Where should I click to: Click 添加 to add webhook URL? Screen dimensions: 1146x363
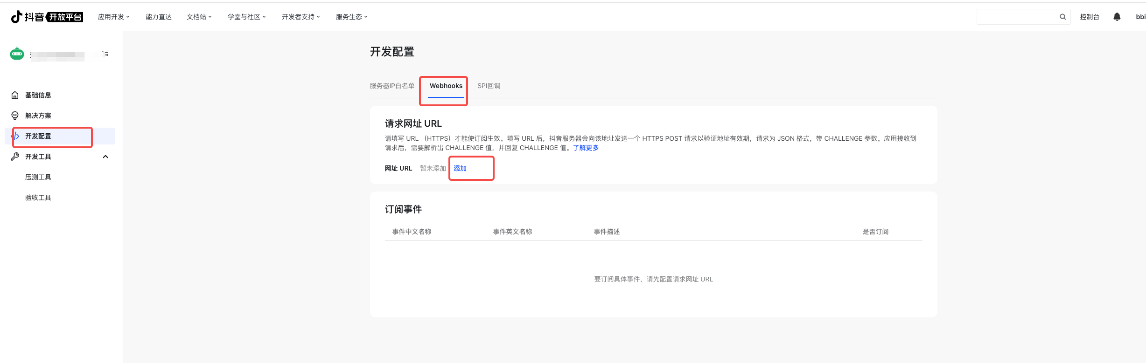click(x=460, y=168)
